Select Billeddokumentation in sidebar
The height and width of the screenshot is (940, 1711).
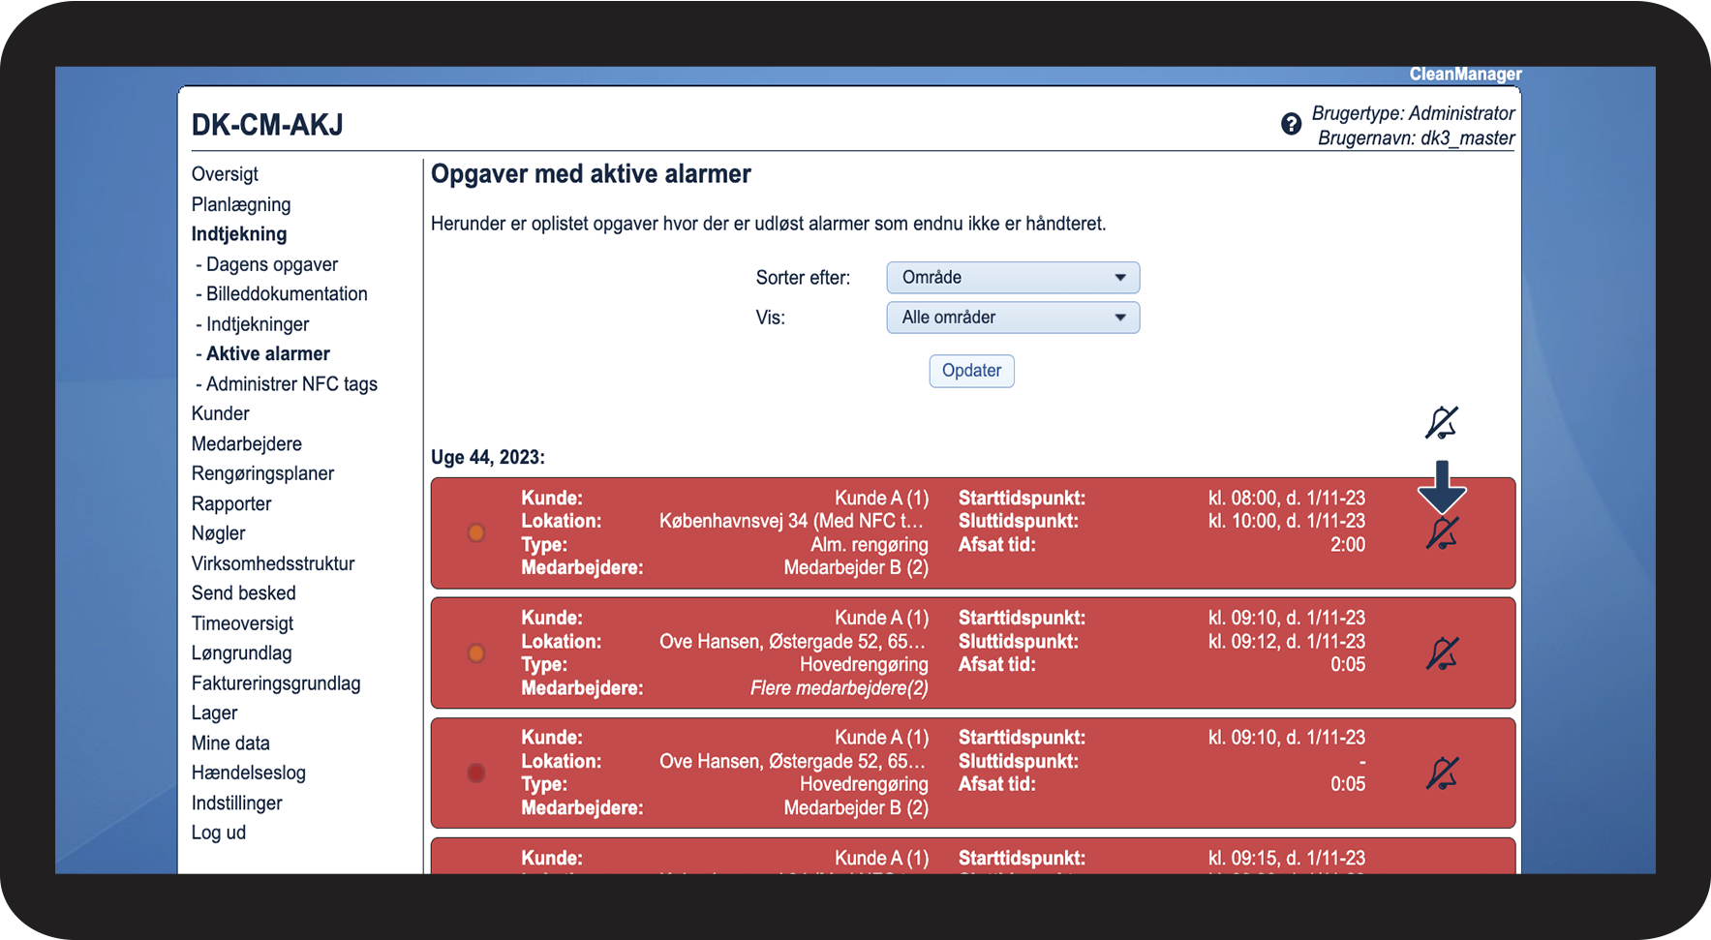click(287, 294)
